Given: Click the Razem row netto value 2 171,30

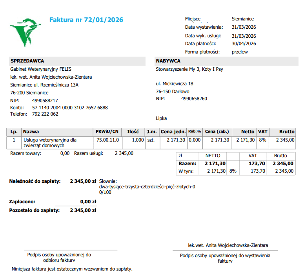Looking at the screenshot, I should 215,164.
